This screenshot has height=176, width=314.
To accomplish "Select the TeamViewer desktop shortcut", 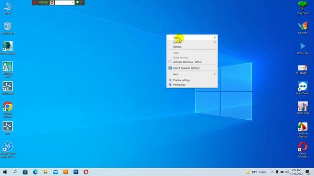I will 303,88.
